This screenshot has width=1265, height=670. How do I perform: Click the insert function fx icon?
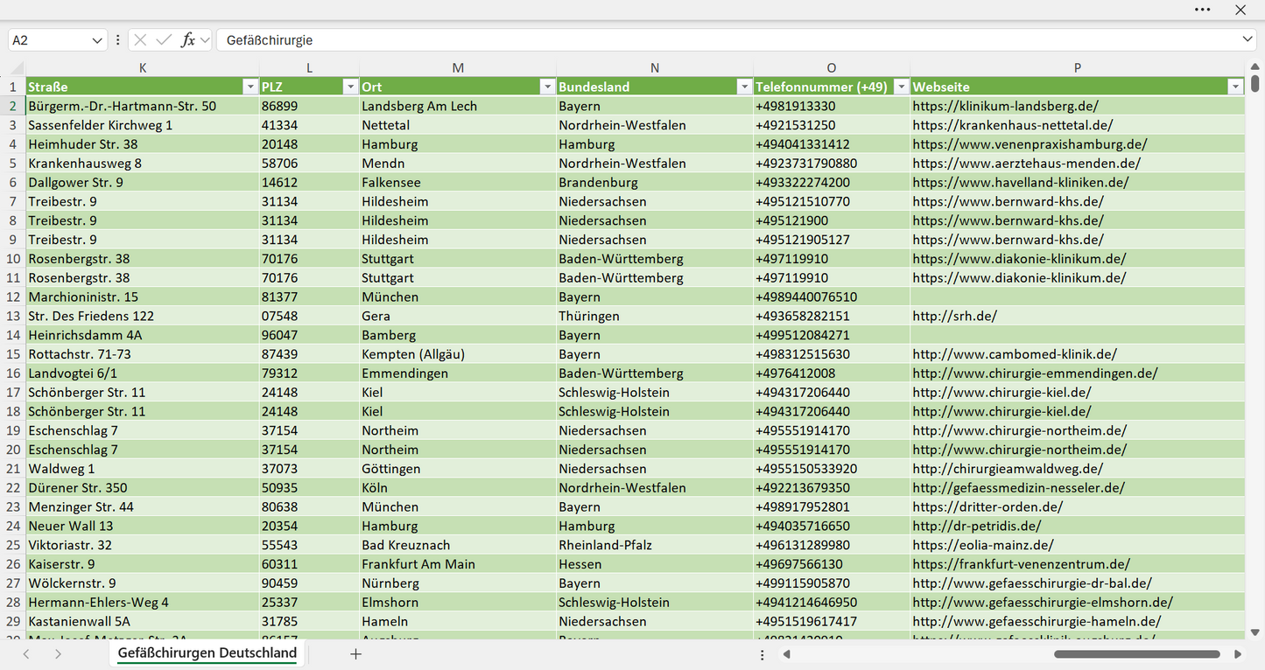click(x=187, y=40)
